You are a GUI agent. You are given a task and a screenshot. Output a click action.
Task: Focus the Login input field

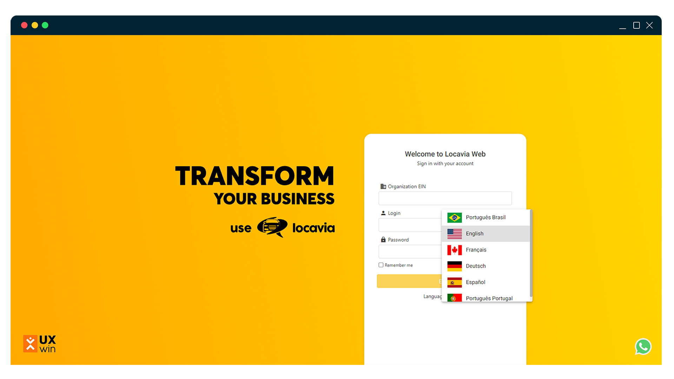click(x=410, y=225)
